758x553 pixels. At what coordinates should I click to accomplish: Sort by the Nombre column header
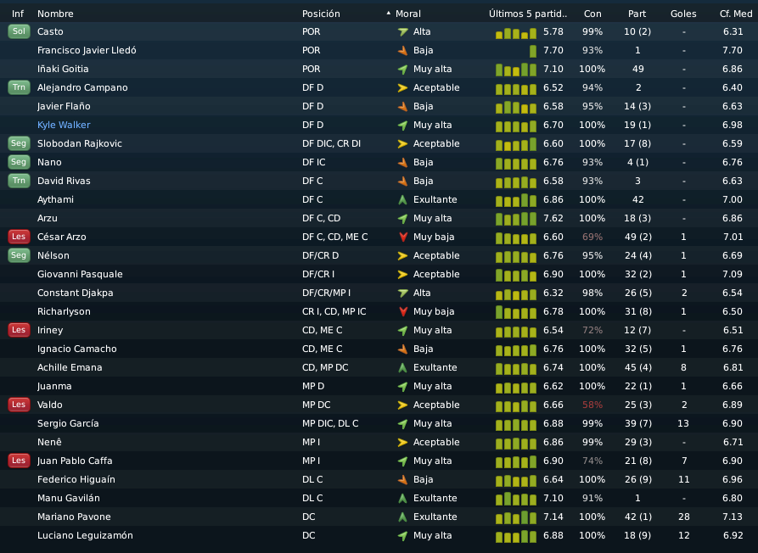(x=55, y=14)
